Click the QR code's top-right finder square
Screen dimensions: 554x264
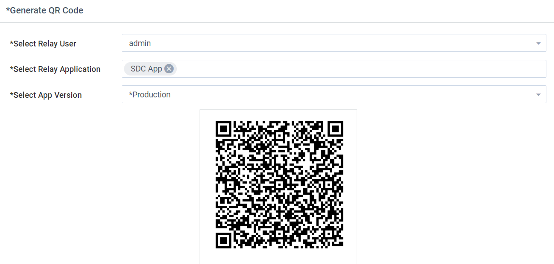coord(336,129)
